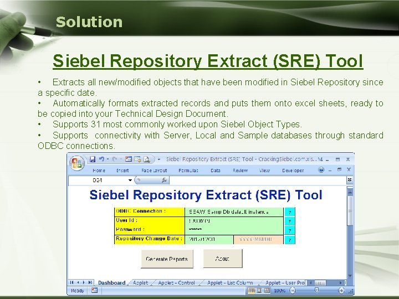Click the Repository Change Date value cell
Screen dimensions: 399x299
pyautogui.click(x=209, y=240)
